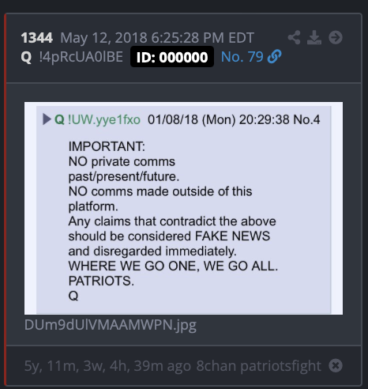Go to post via the arrow circle icon
This screenshot has height=389, width=368.
(336, 37)
